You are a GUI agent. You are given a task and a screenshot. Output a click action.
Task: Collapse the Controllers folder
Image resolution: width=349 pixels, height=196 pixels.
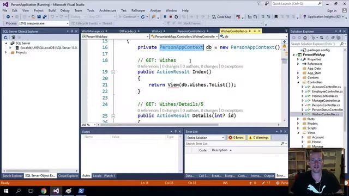(298, 82)
